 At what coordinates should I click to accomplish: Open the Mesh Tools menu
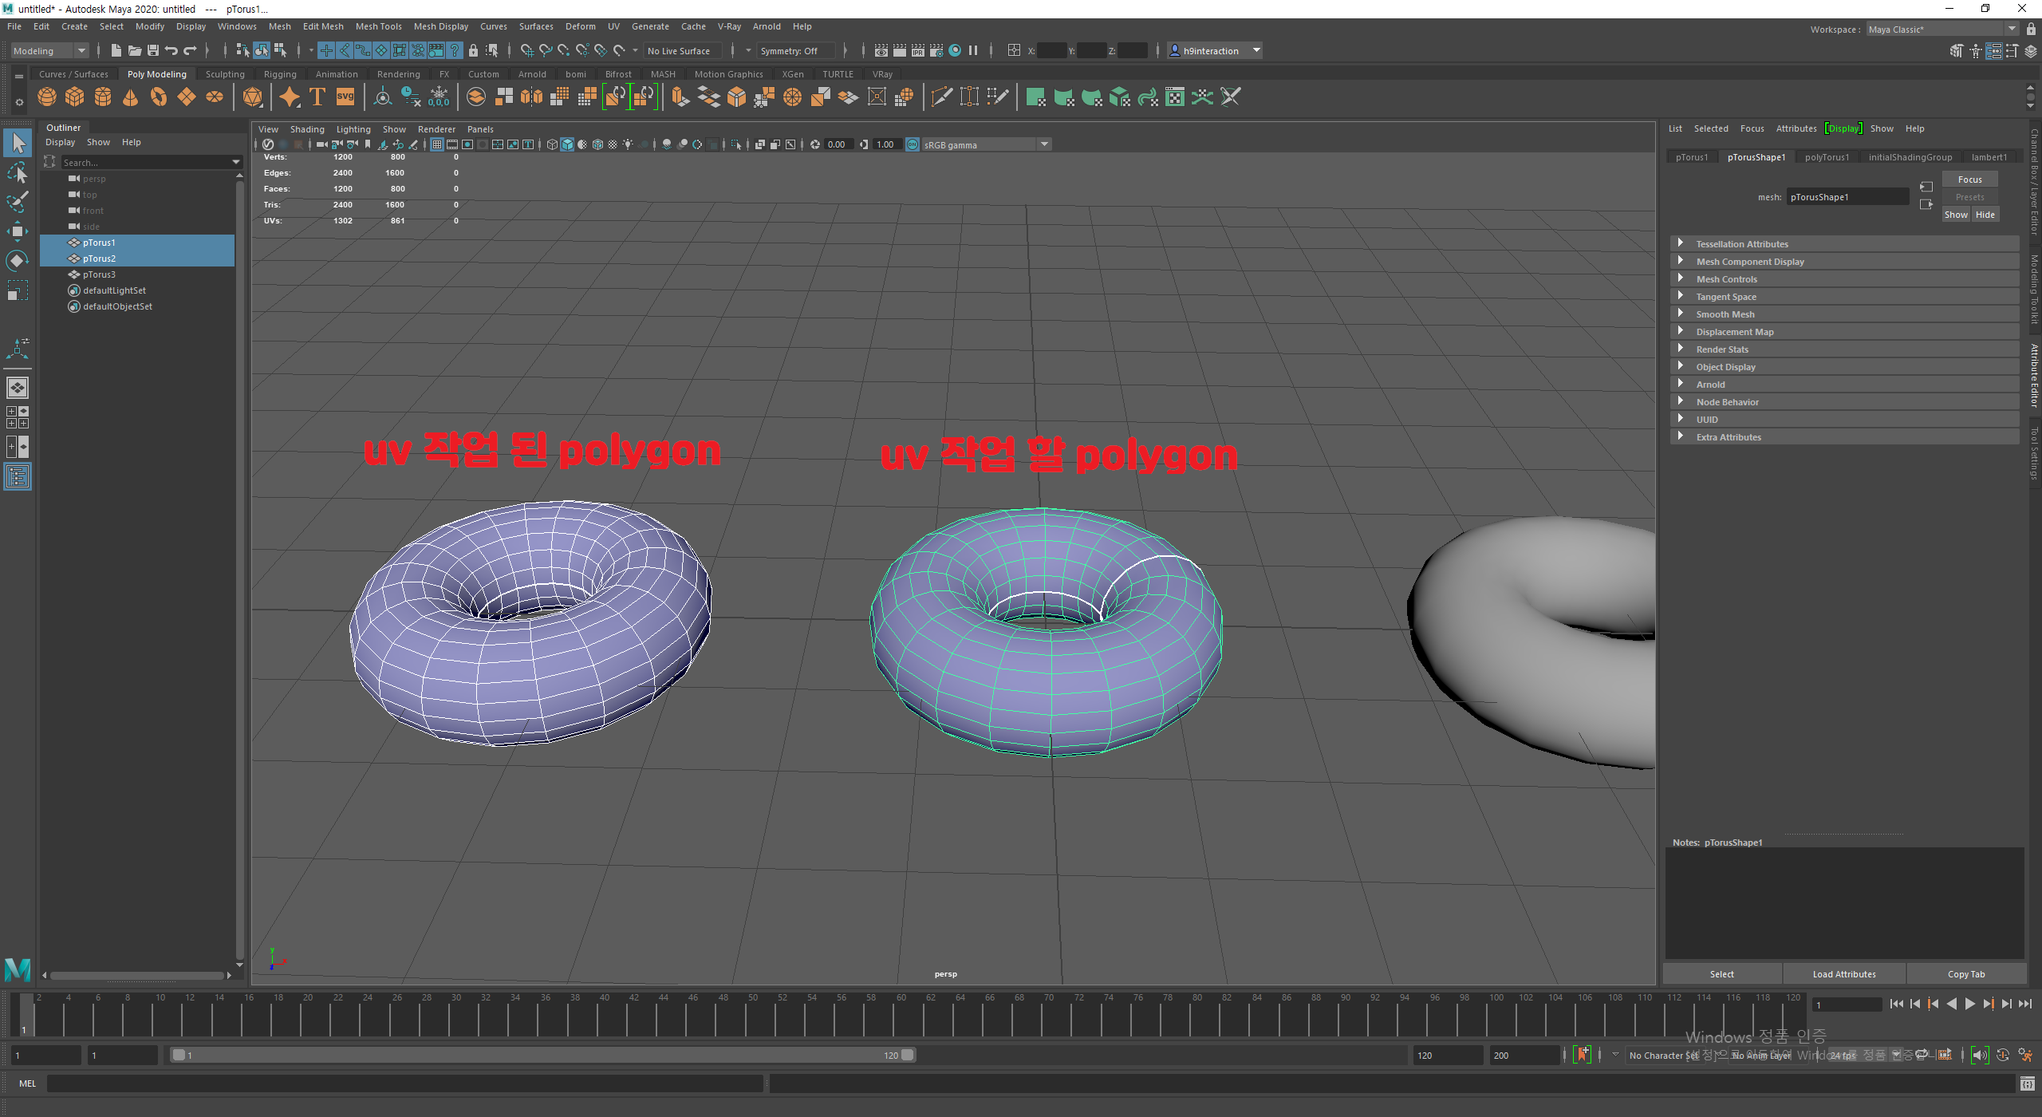378,26
